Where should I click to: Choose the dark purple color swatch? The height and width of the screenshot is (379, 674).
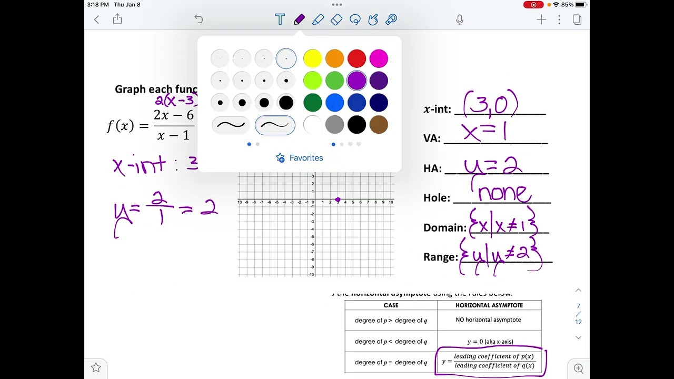point(379,81)
